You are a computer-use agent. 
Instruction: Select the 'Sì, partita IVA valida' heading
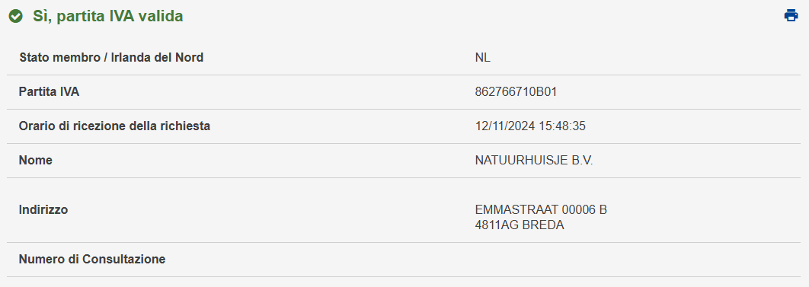tap(108, 17)
